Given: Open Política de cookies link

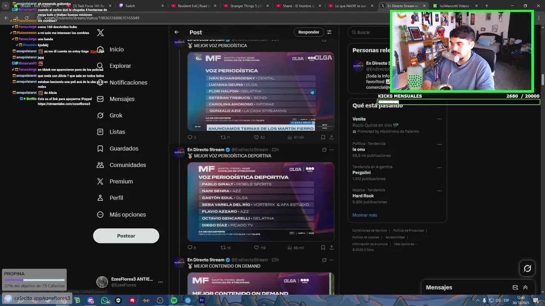Looking at the screenshot, I should tap(366, 237).
